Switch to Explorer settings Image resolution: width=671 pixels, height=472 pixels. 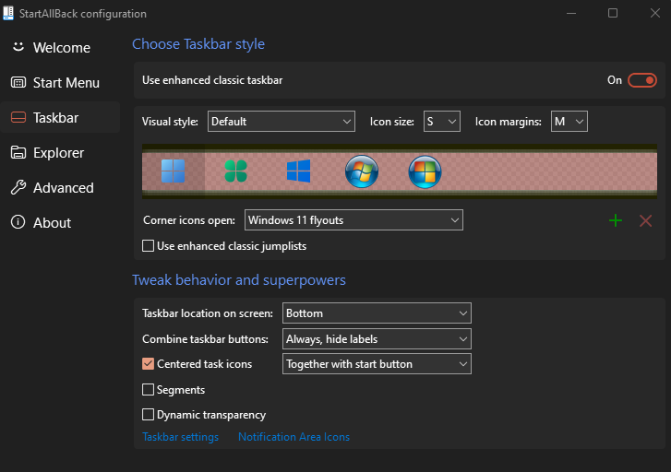(x=60, y=153)
